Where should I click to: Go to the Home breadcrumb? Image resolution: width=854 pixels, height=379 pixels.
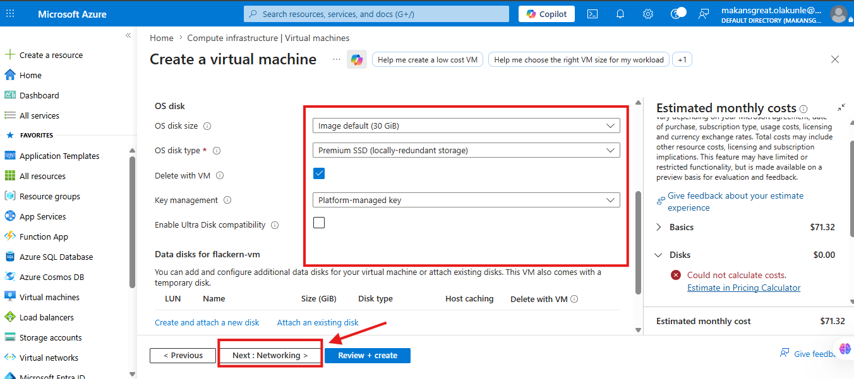(162, 38)
